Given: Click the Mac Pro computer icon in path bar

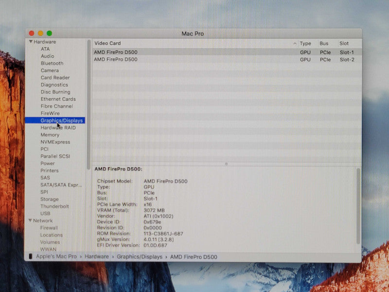Looking at the screenshot, I should (31, 256).
